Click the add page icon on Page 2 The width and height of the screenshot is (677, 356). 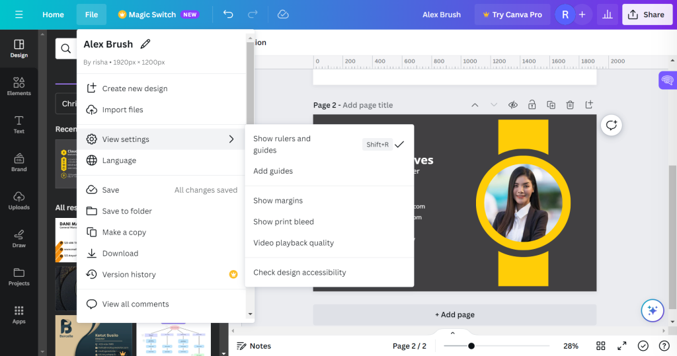[x=589, y=104]
